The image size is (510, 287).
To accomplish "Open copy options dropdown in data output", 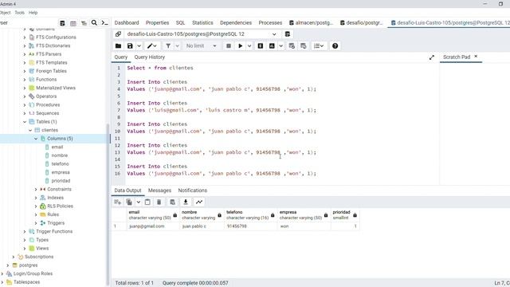I will (138, 202).
